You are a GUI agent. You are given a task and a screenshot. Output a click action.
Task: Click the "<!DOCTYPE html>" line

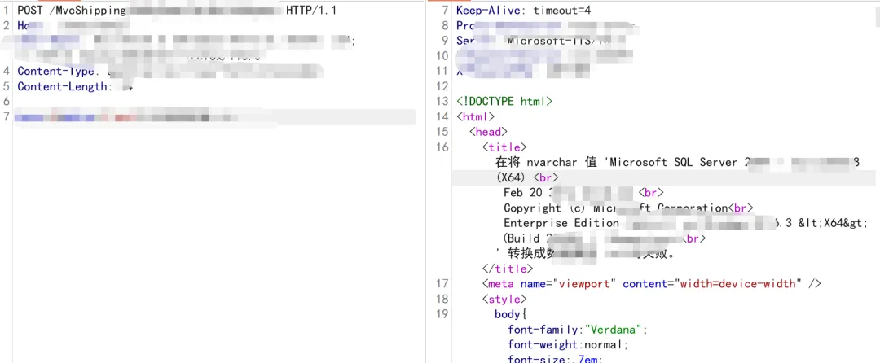[x=504, y=102]
